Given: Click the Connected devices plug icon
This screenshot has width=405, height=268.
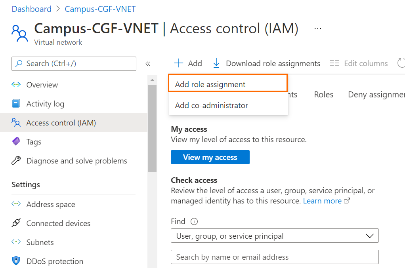Looking at the screenshot, I should pyautogui.click(x=16, y=223).
